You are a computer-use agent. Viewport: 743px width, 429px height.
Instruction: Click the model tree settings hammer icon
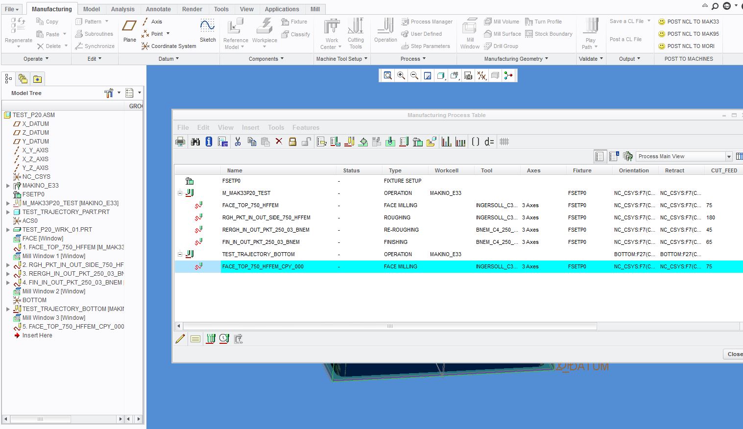tap(109, 93)
